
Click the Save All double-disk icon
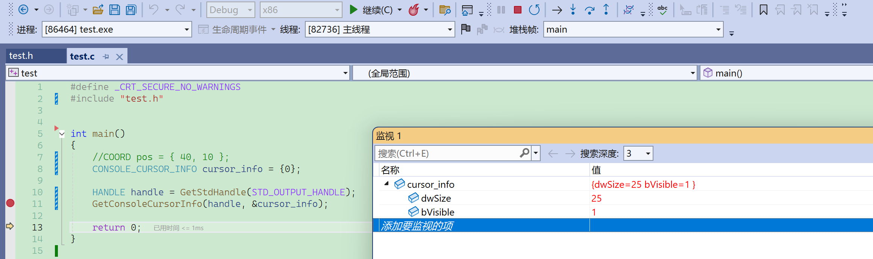(x=131, y=10)
